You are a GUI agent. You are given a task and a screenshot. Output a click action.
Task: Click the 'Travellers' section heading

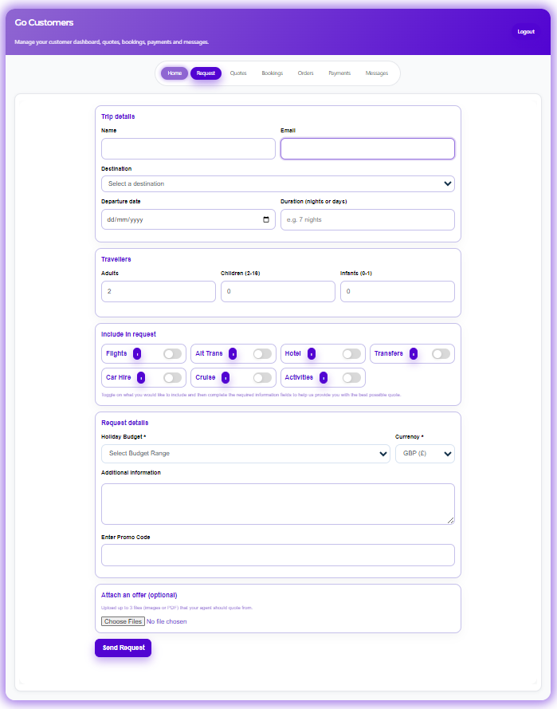pos(116,259)
